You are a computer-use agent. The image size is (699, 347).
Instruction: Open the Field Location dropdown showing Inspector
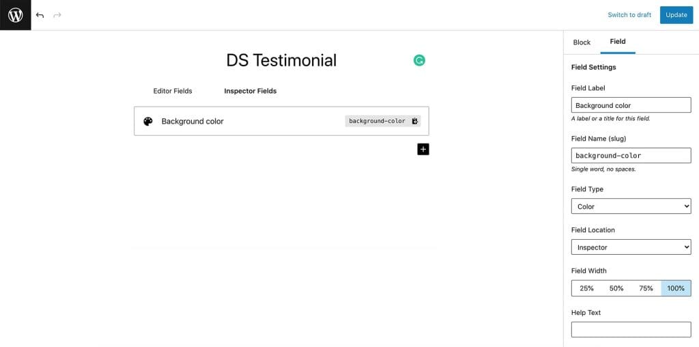631,247
